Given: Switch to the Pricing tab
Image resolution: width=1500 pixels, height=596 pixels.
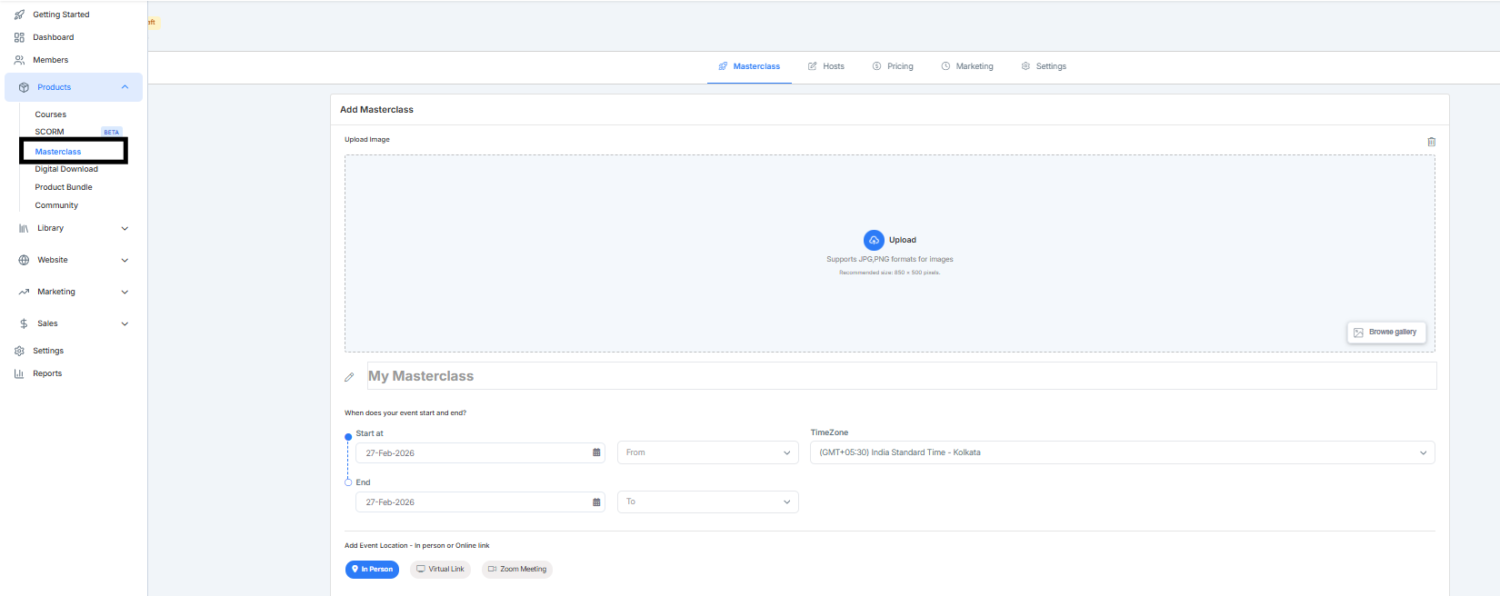Looking at the screenshot, I should 893,66.
